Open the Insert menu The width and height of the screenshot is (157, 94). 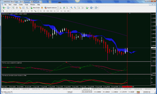tap(15, 4)
